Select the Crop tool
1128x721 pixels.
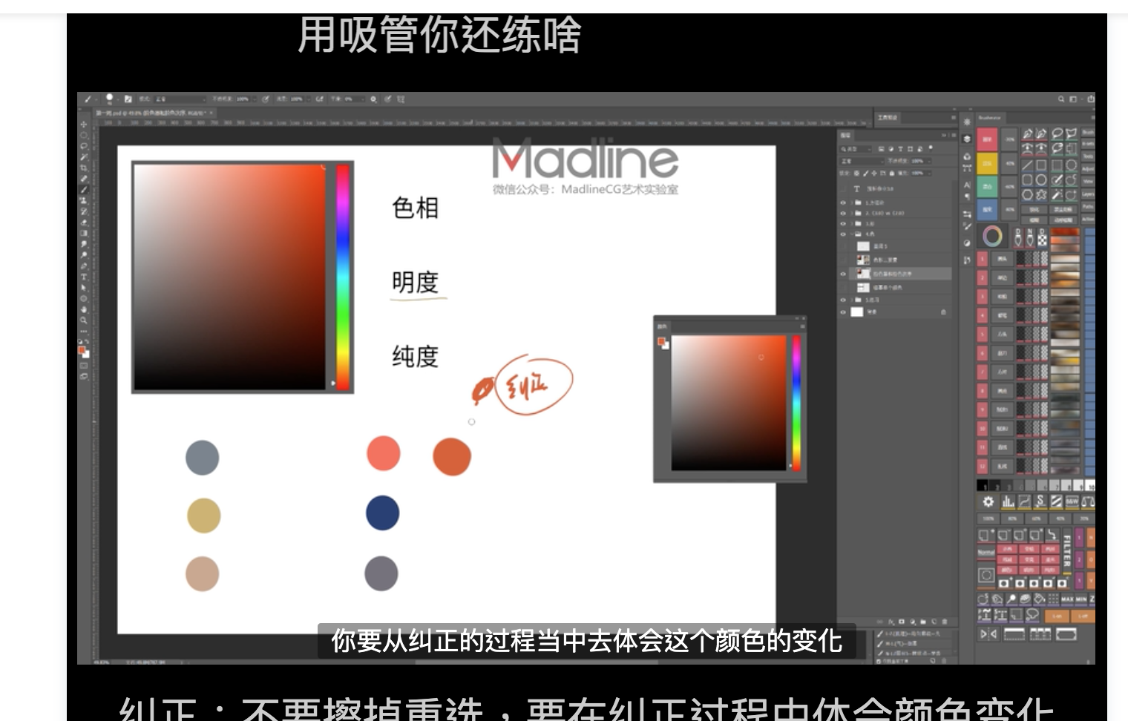(83, 168)
